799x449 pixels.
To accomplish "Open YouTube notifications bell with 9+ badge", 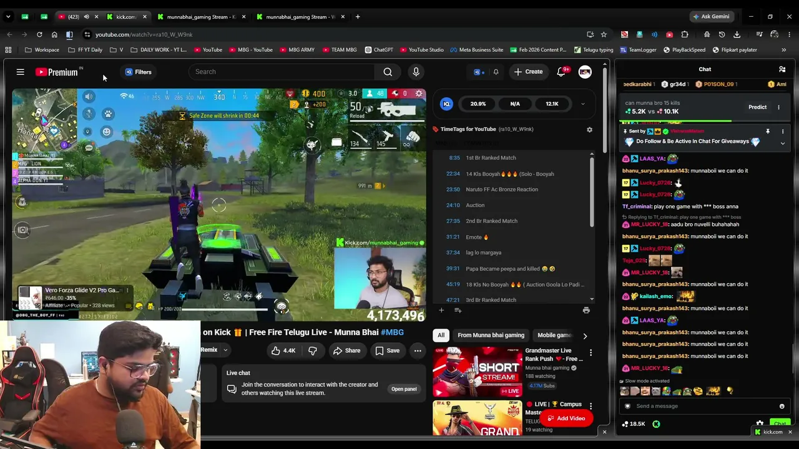I will click(561, 72).
